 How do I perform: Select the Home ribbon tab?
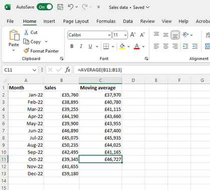coord(30,21)
